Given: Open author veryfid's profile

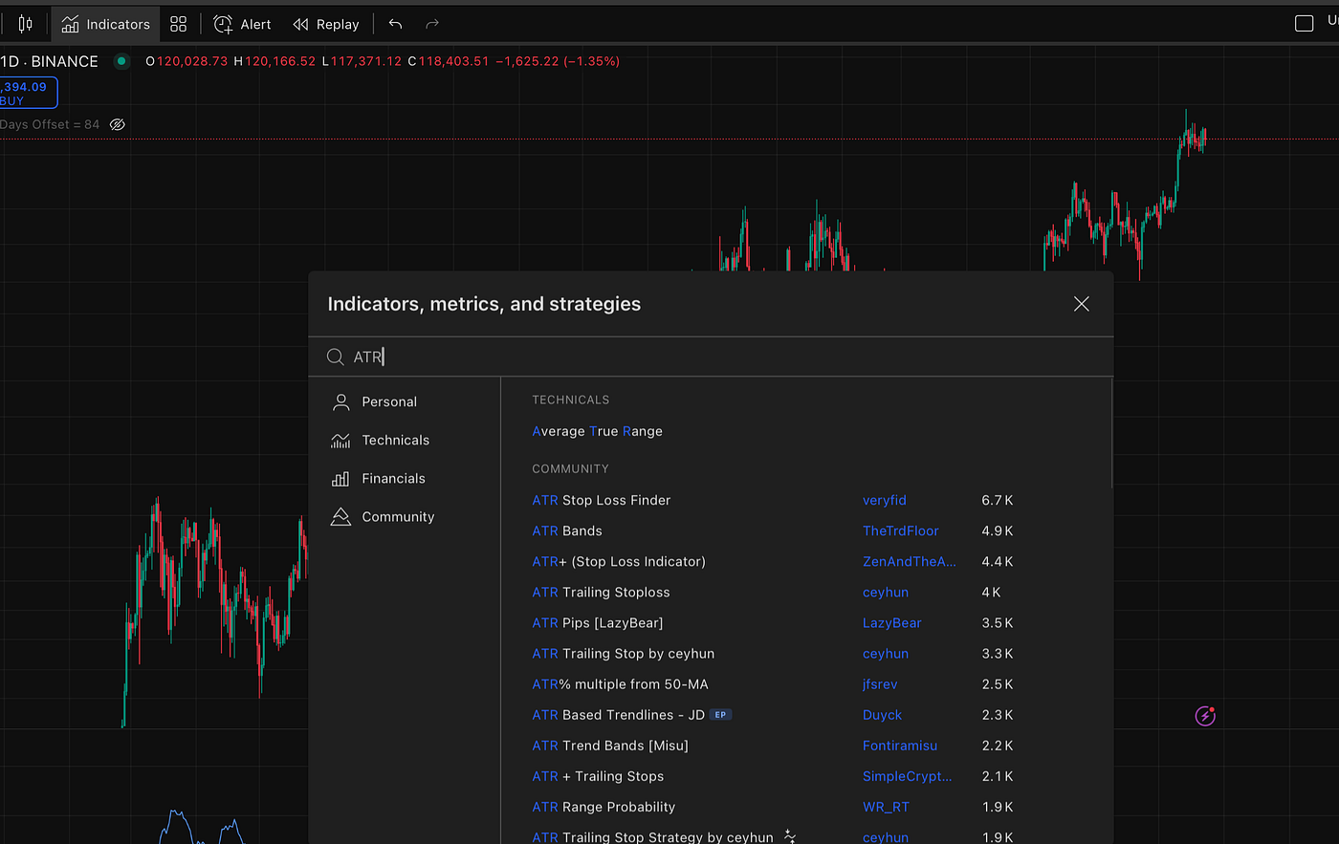Looking at the screenshot, I should pos(885,500).
